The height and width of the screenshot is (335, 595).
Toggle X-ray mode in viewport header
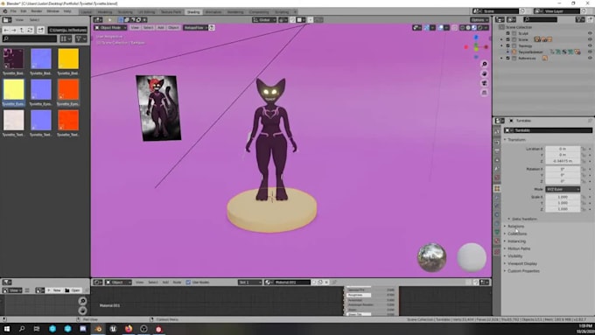pyautogui.click(x=454, y=28)
